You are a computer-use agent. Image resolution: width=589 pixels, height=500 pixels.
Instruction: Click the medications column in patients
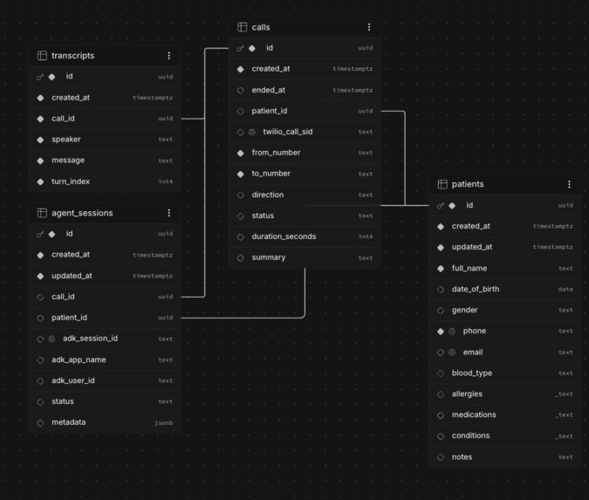pos(505,414)
